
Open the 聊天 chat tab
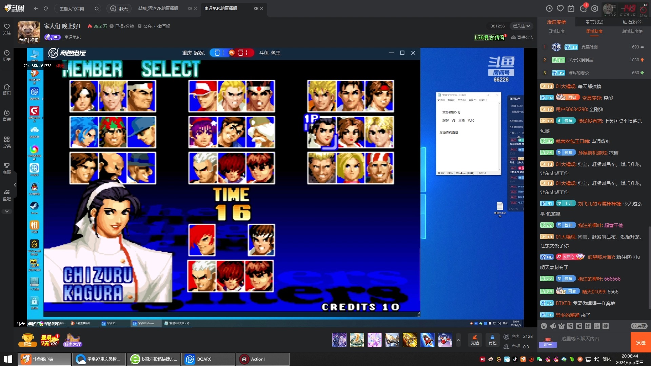119,8
